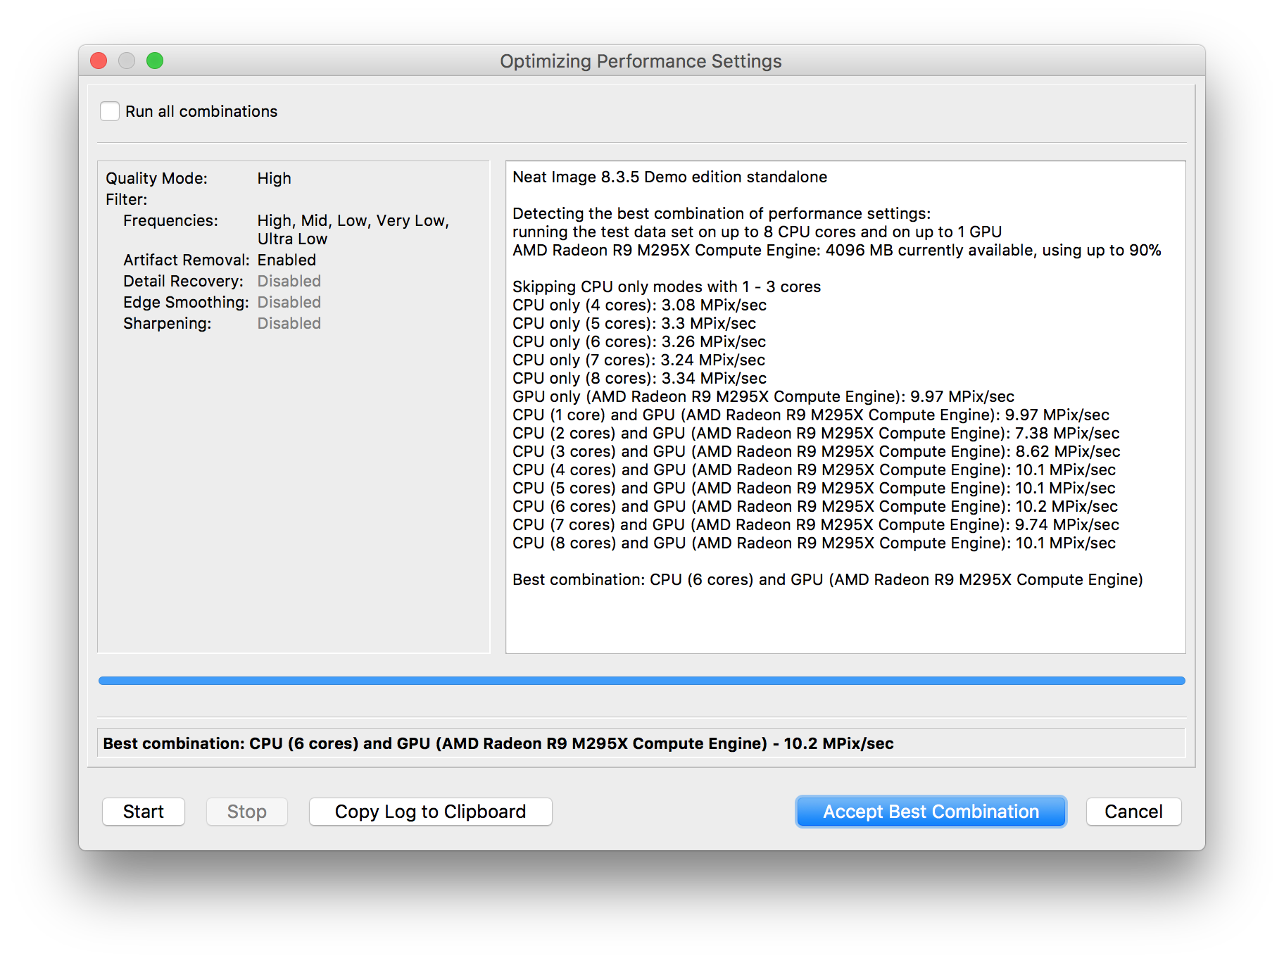Click the 'Detecting the best combination' log line

[722, 214]
